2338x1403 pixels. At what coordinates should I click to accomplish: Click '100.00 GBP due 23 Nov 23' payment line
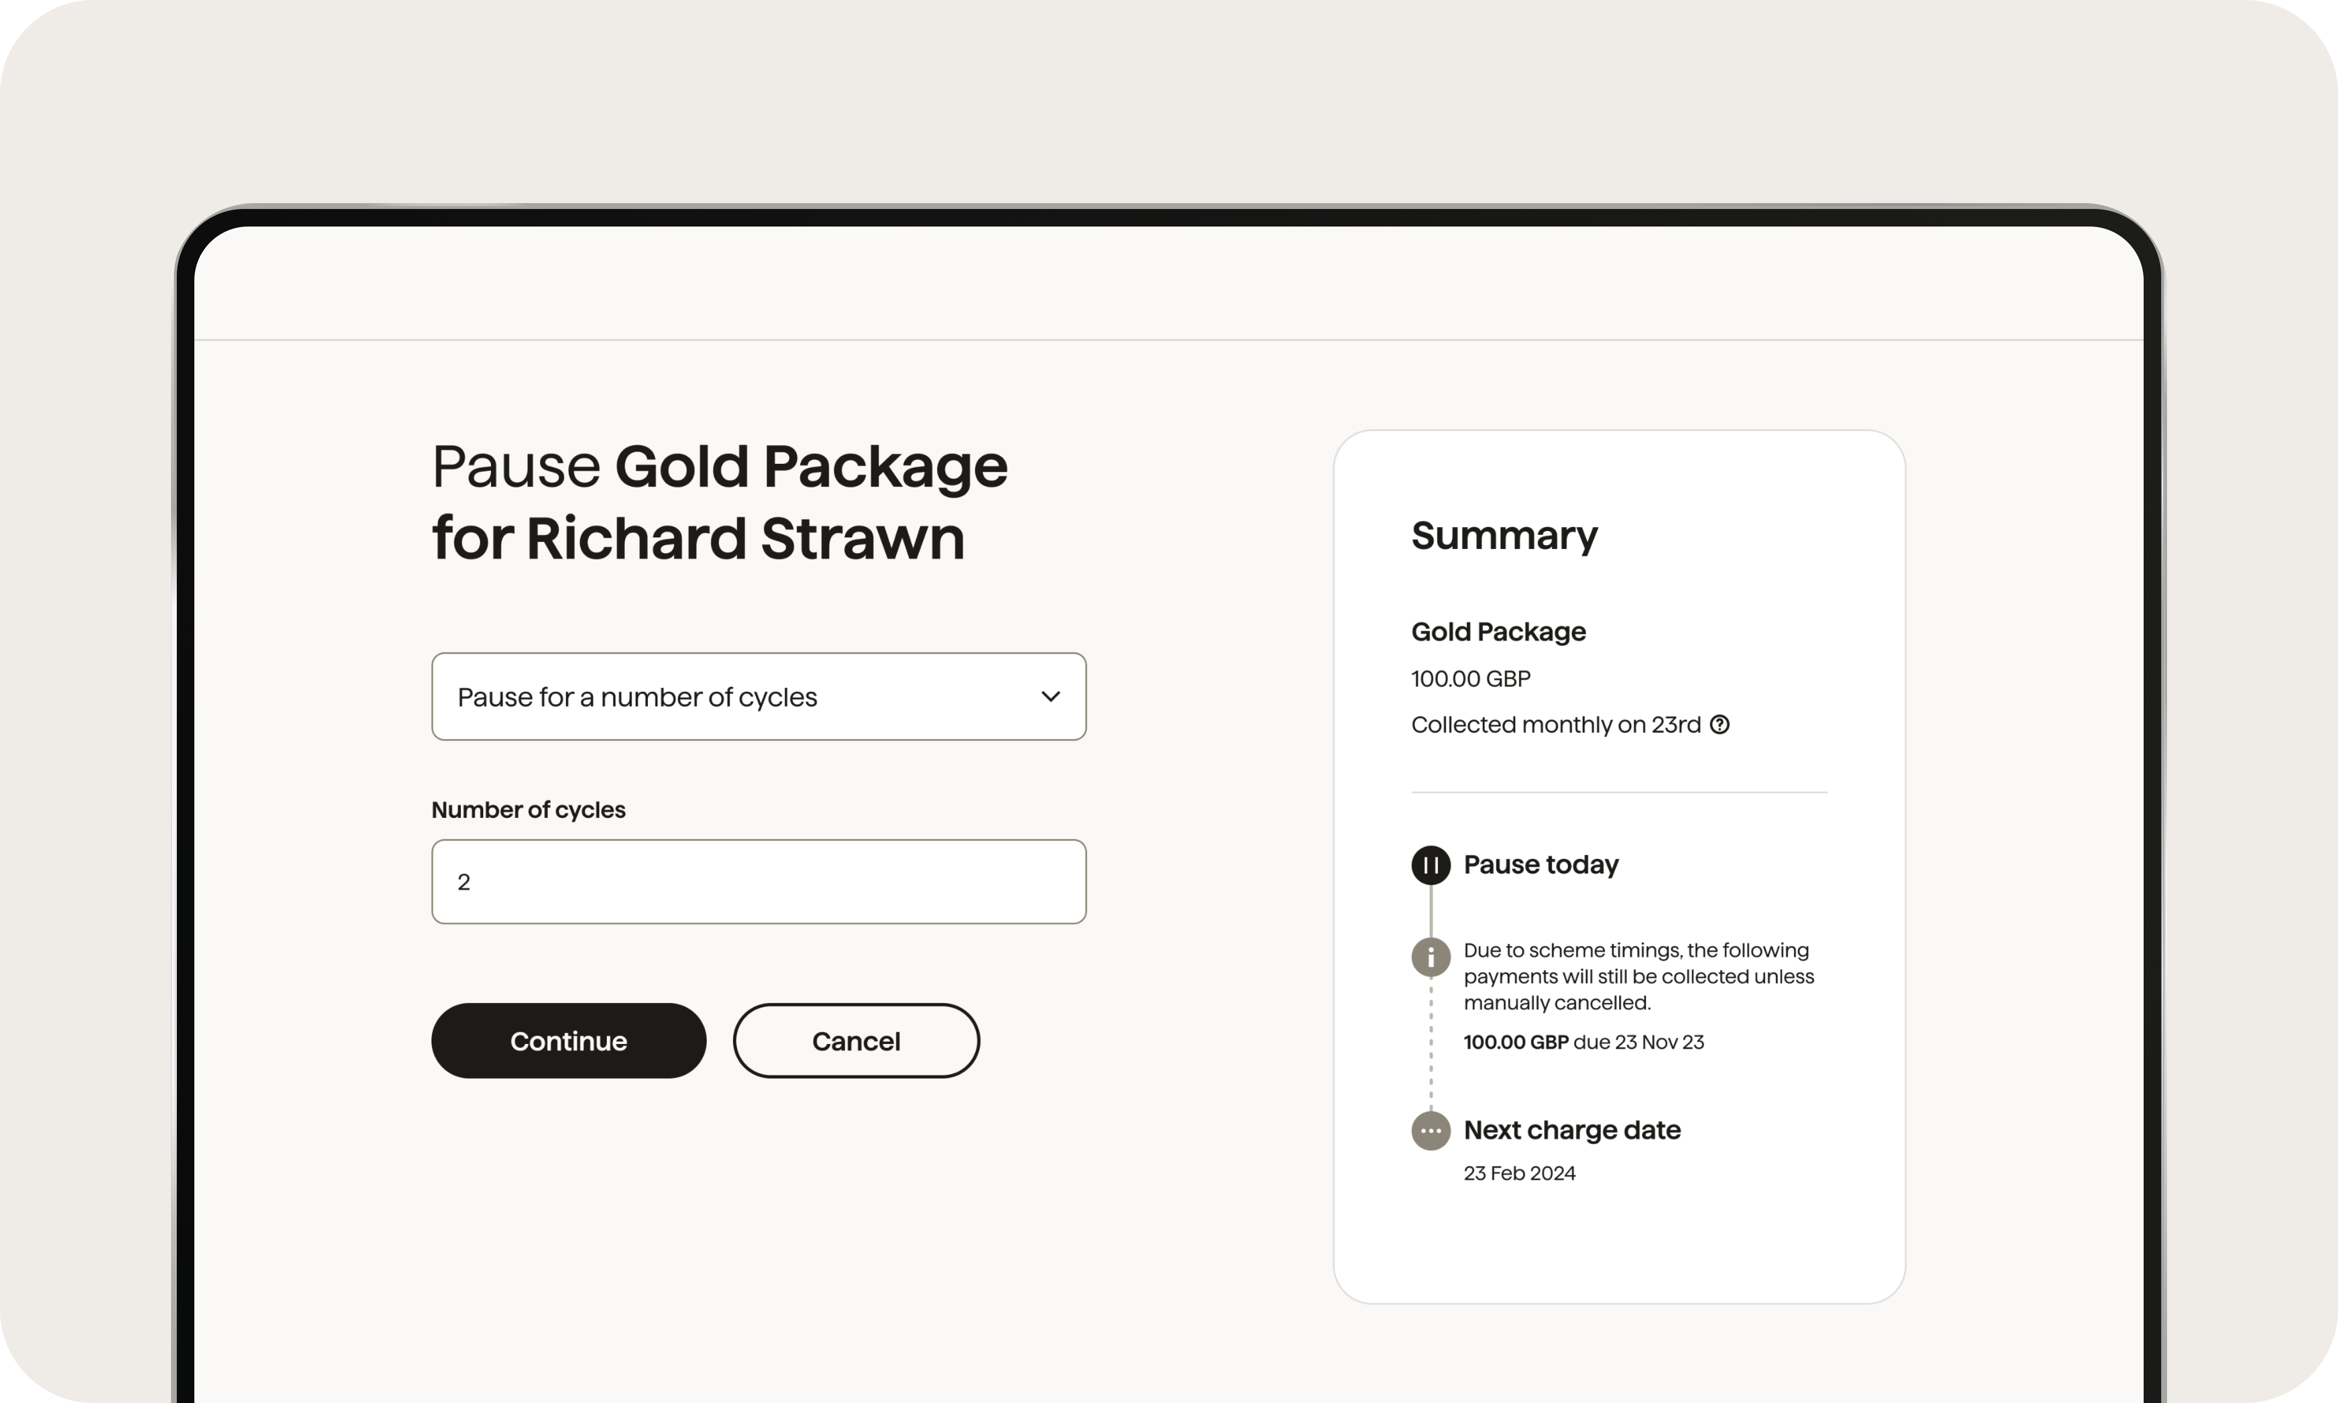pos(1583,1042)
